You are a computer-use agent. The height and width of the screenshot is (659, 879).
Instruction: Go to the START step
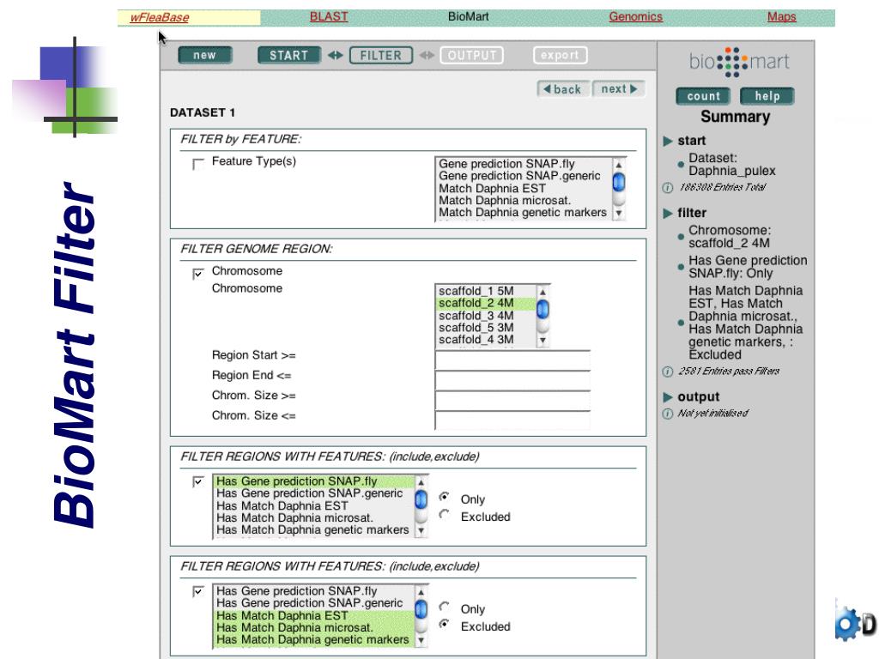coord(289,55)
